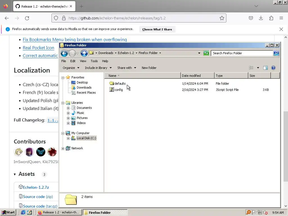Expand the Music library node
The height and width of the screenshot is (216, 288).
[68, 113]
